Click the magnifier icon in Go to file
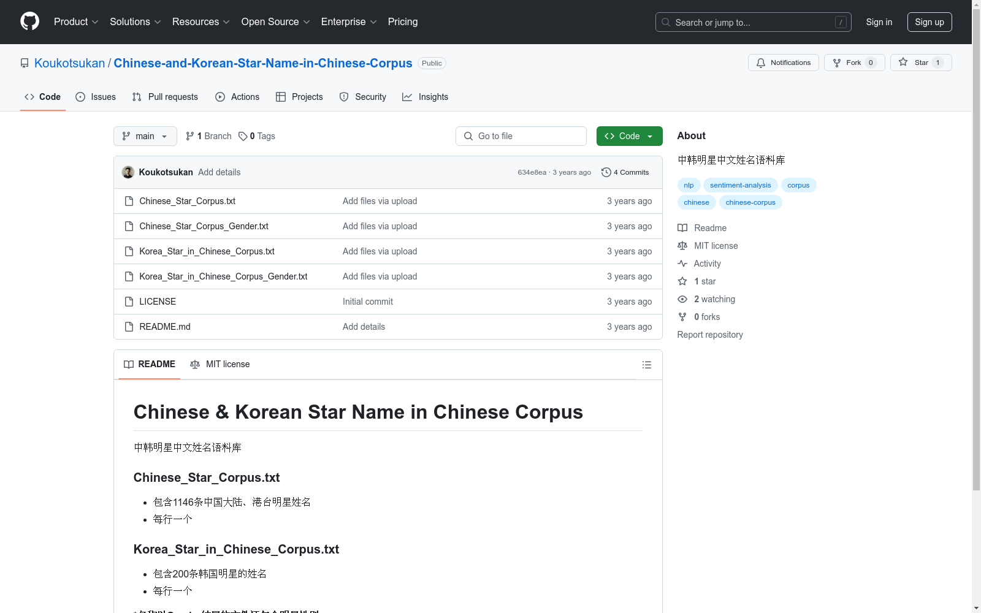The image size is (981, 613). (x=468, y=136)
